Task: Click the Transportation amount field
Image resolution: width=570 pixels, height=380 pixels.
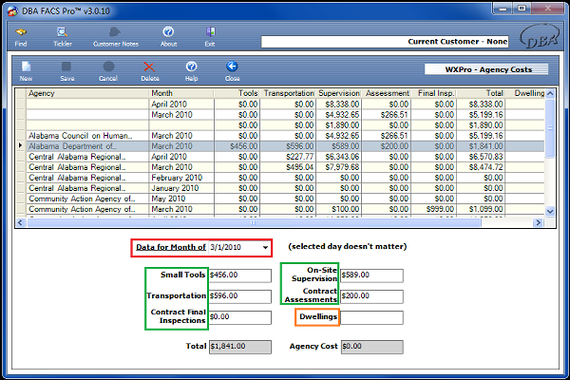Action: 240,296
